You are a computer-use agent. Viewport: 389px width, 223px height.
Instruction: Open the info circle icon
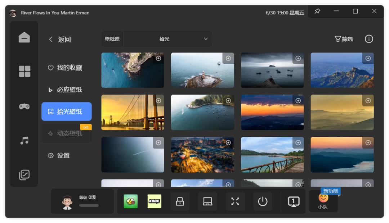pyautogui.click(x=369, y=39)
